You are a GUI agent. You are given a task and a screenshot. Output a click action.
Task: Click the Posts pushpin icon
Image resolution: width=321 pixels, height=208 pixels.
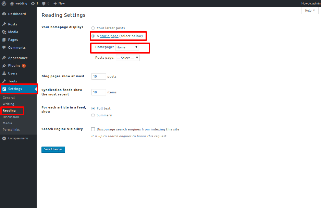click(4, 24)
